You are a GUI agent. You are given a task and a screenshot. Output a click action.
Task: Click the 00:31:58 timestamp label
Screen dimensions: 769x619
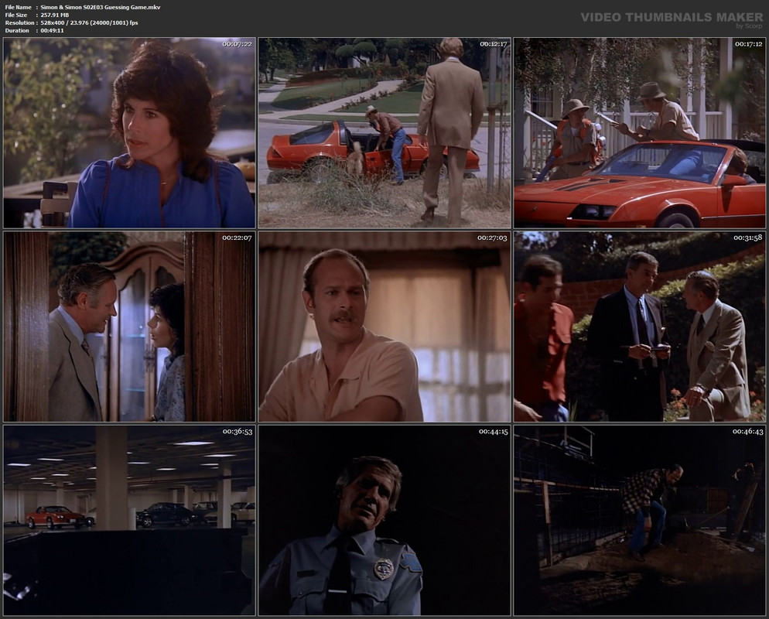coord(748,238)
